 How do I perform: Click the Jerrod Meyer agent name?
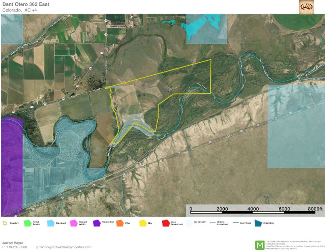[13, 243]
